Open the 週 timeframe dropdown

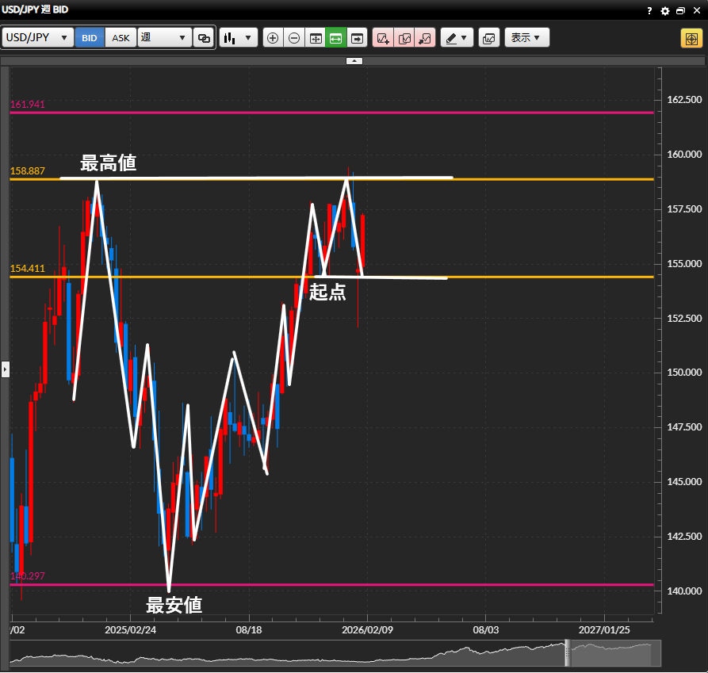[164, 38]
